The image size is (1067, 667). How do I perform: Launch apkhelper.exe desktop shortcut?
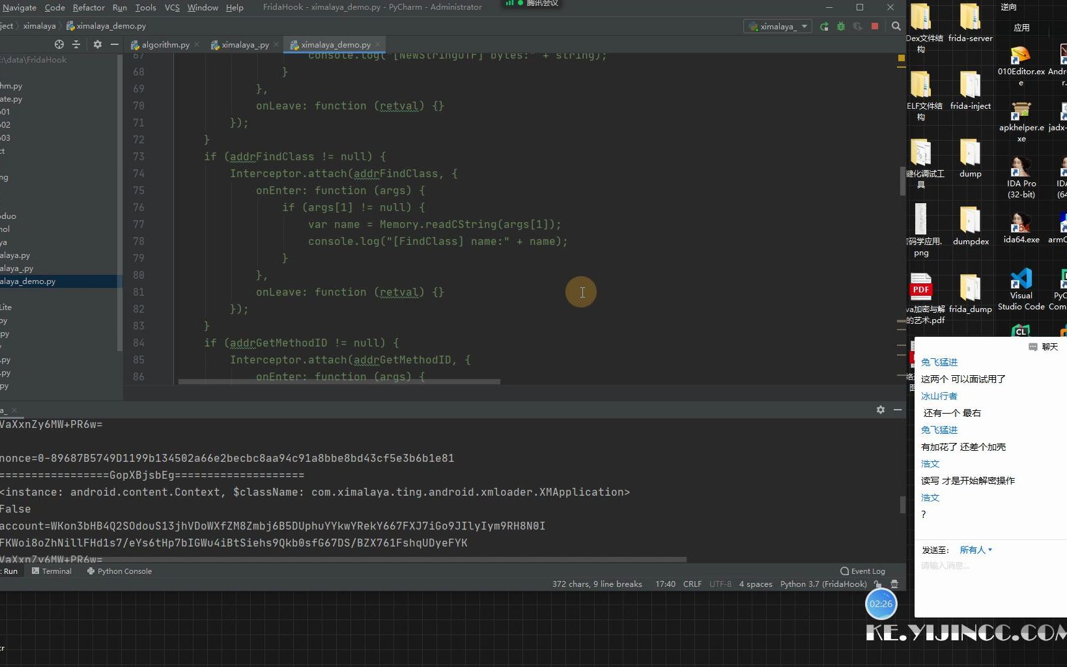pyautogui.click(x=1021, y=122)
